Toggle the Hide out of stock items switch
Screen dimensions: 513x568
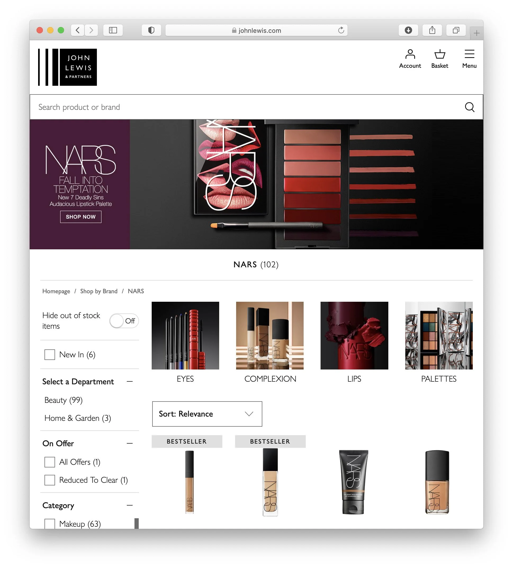point(124,321)
